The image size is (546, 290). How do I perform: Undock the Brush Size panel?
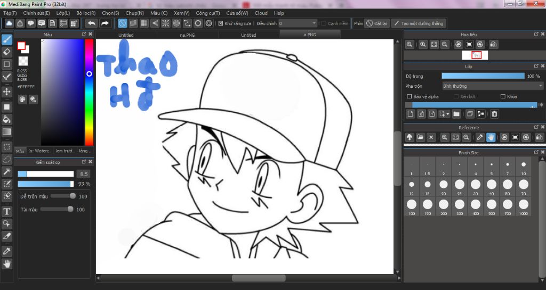click(536, 152)
